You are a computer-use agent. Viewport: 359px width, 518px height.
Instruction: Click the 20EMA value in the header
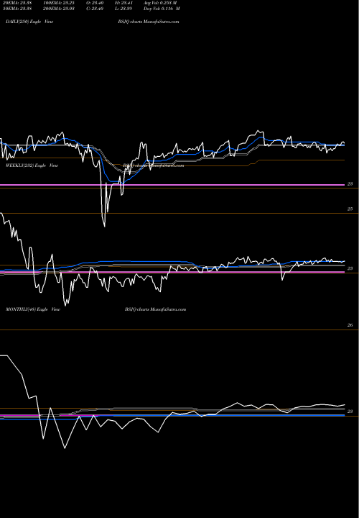coord(17,3)
